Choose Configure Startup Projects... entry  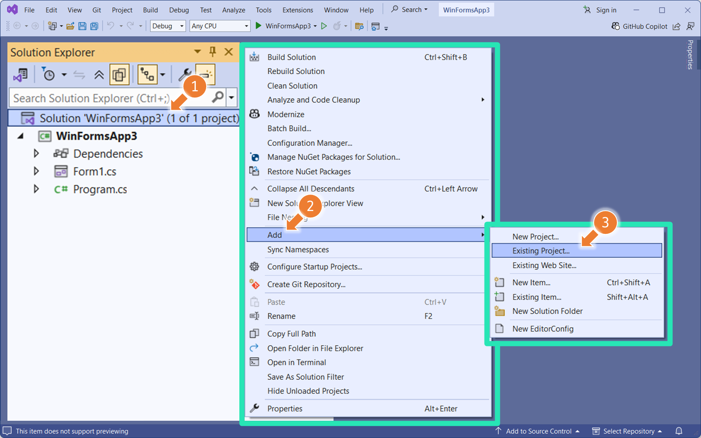(368, 267)
